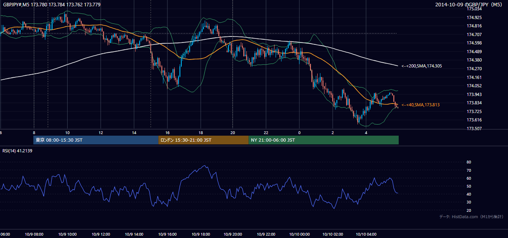Click price axis value 174.270
Viewport: 508px width, 238px height.
474,69
